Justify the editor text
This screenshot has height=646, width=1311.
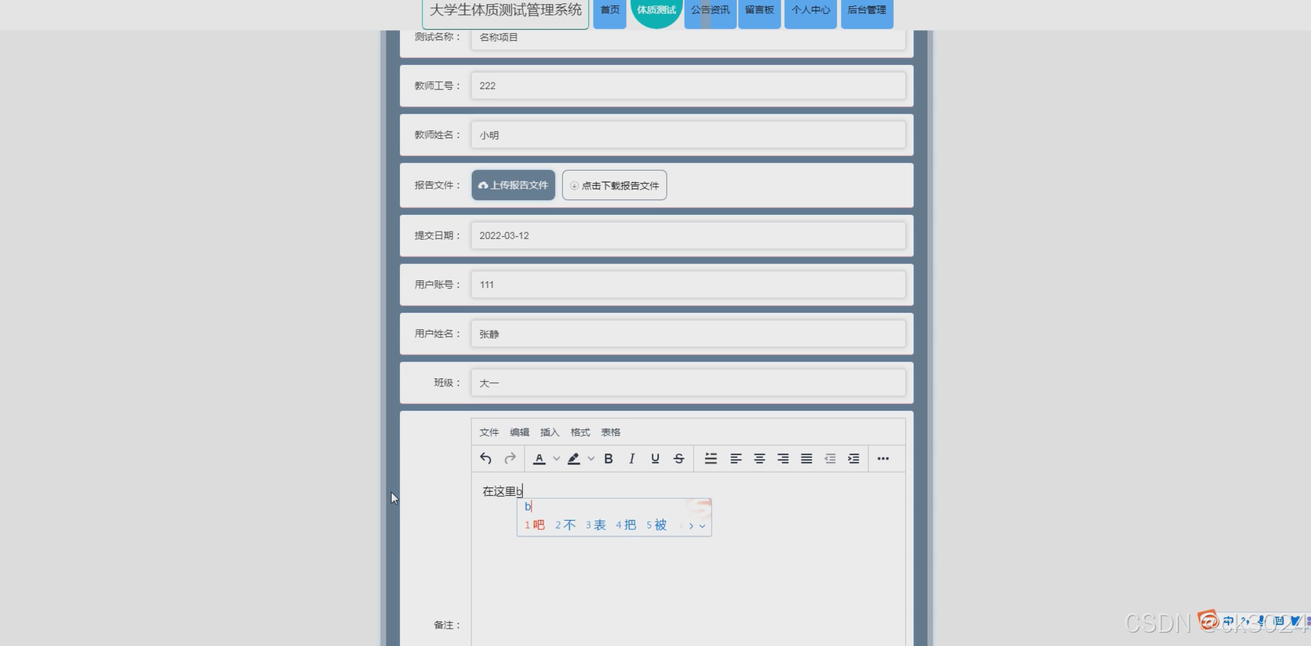[x=806, y=459]
